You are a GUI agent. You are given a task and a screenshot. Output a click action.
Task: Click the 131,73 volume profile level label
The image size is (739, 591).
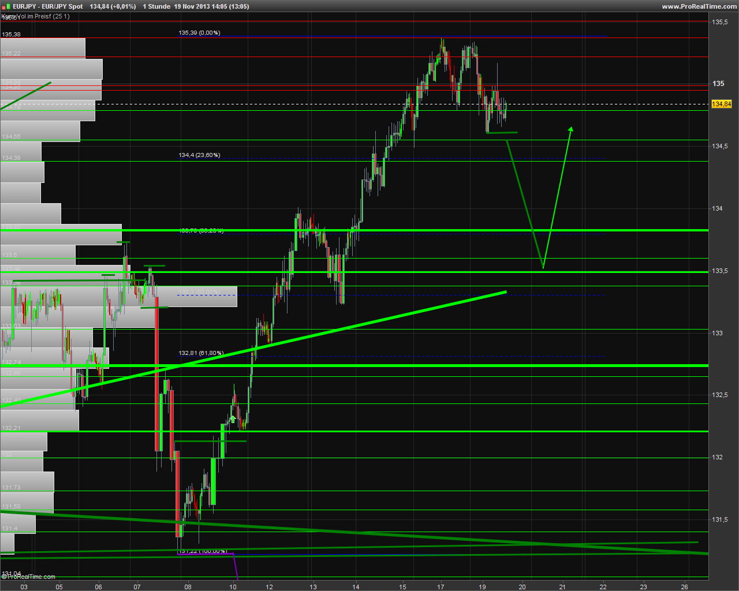[11, 488]
